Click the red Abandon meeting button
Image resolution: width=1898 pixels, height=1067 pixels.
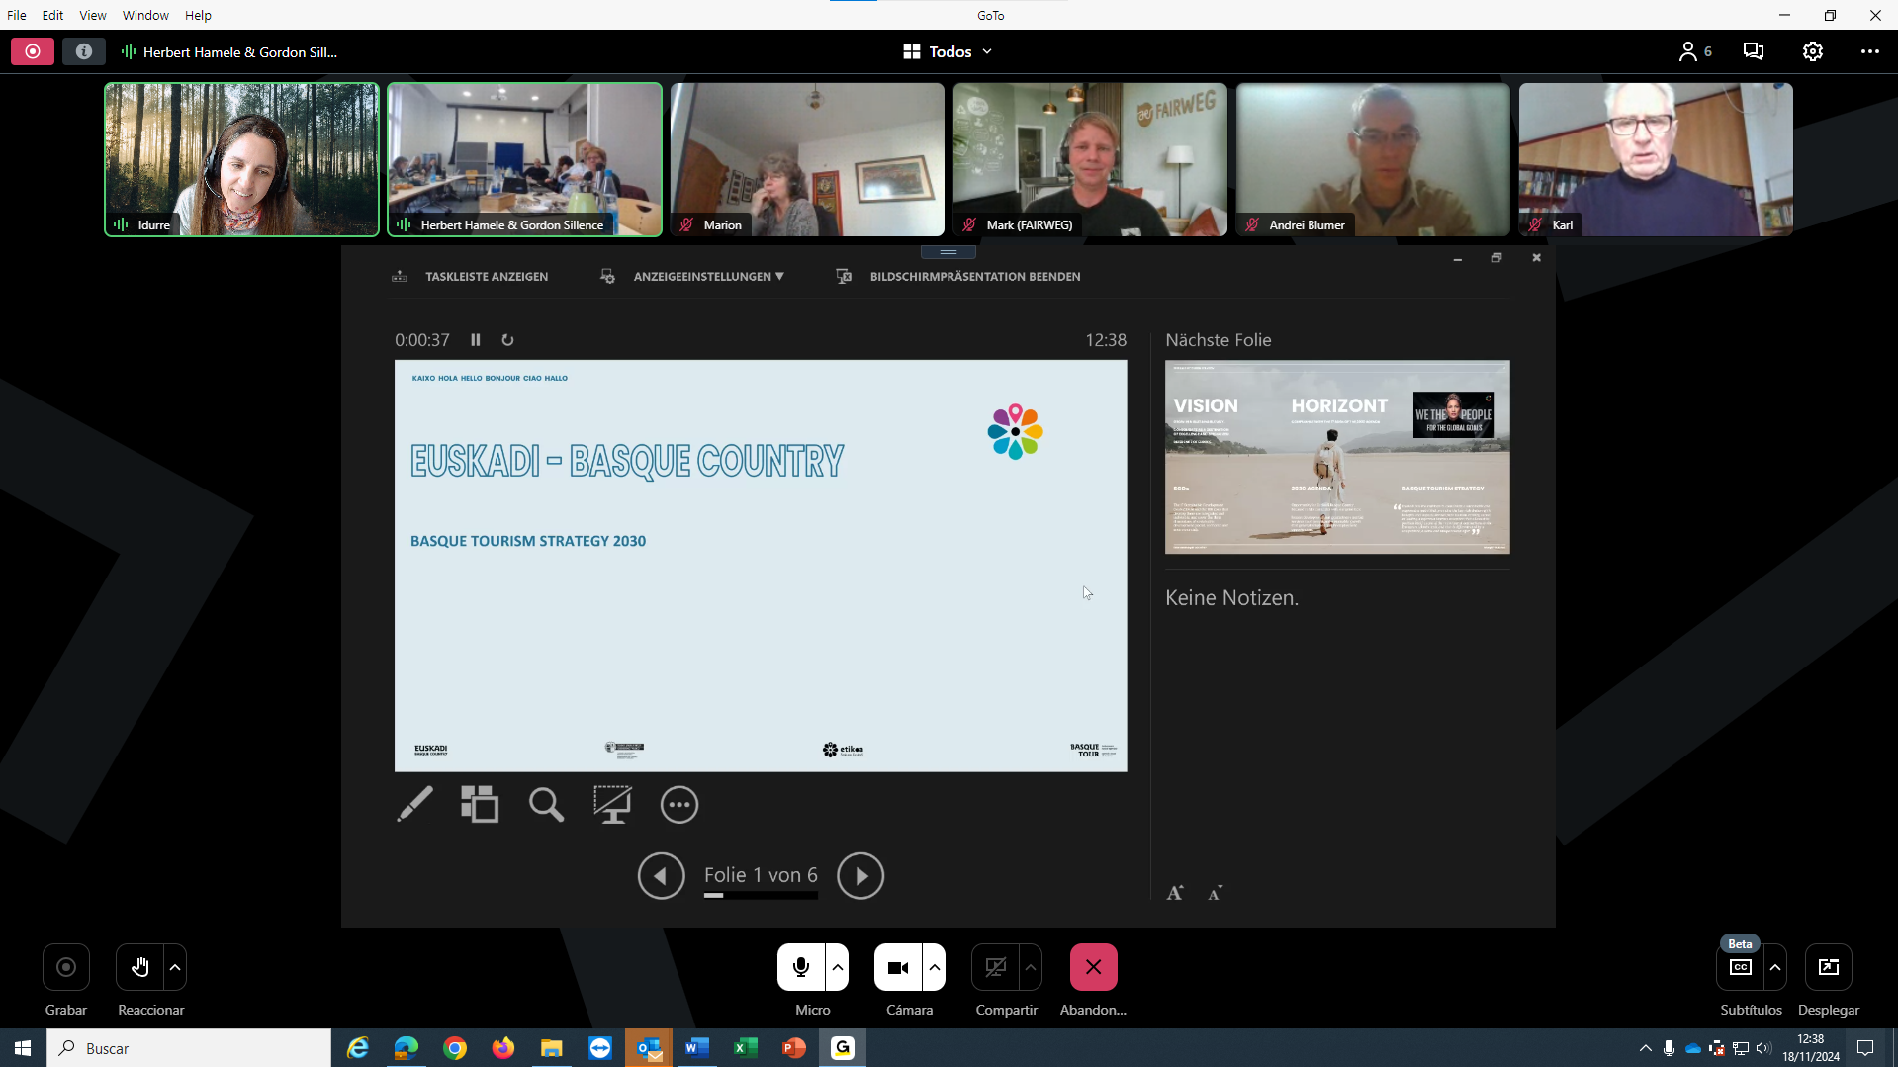click(x=1093, y=967)
